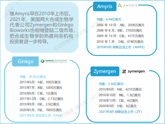This screenshot has width=165, height=124.
Task: Select the blue Zymergen label box
Action: pyautogui.click(x=105, y=71)
